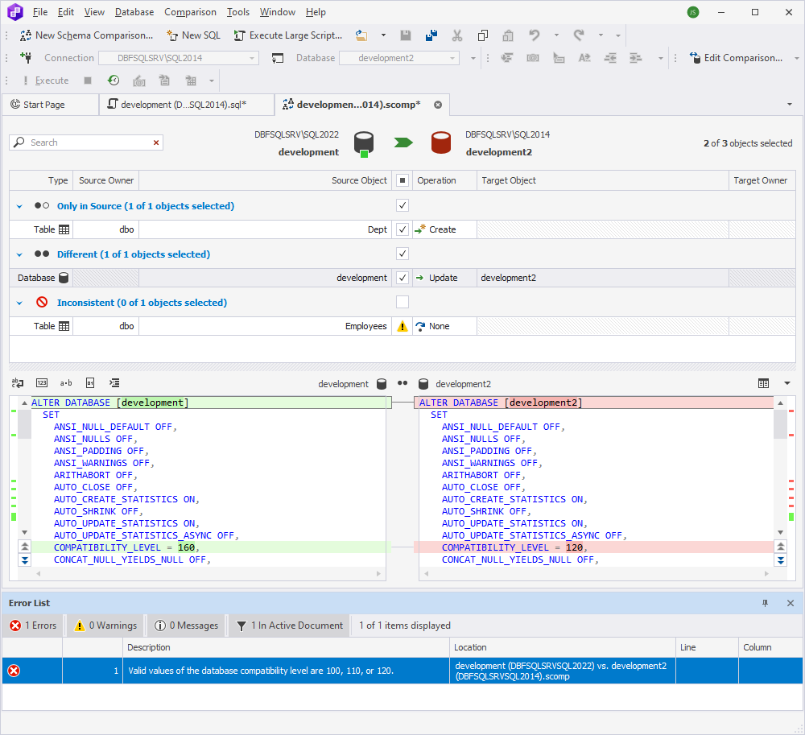The image size is (805, 735).
Task: Click the Search input field
Action: tap(87, 142)
